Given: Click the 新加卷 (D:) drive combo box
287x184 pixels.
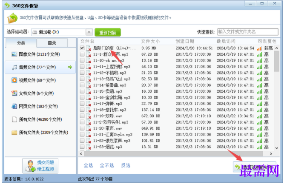Looking at the screenshot, I should pos(62,32).
